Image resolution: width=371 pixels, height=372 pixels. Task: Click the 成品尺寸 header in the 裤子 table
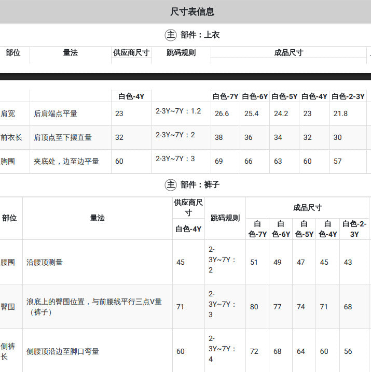pyautogui.click(x=308, y=208)
